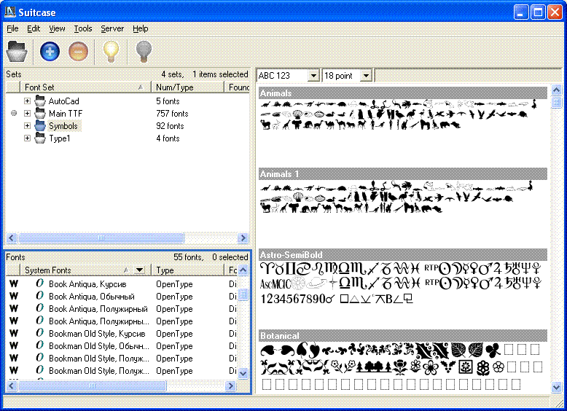Click Suitcase app icon in title bar
Screen dimensions: 567x411
tap(10, 12)
